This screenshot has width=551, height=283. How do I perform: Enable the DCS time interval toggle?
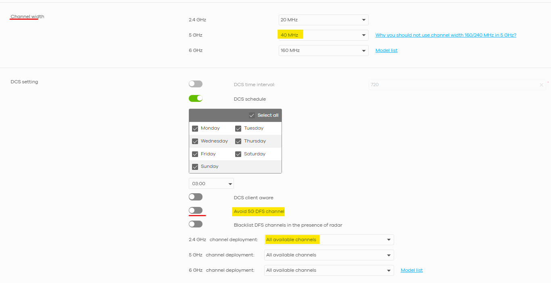tap(196, 84)
